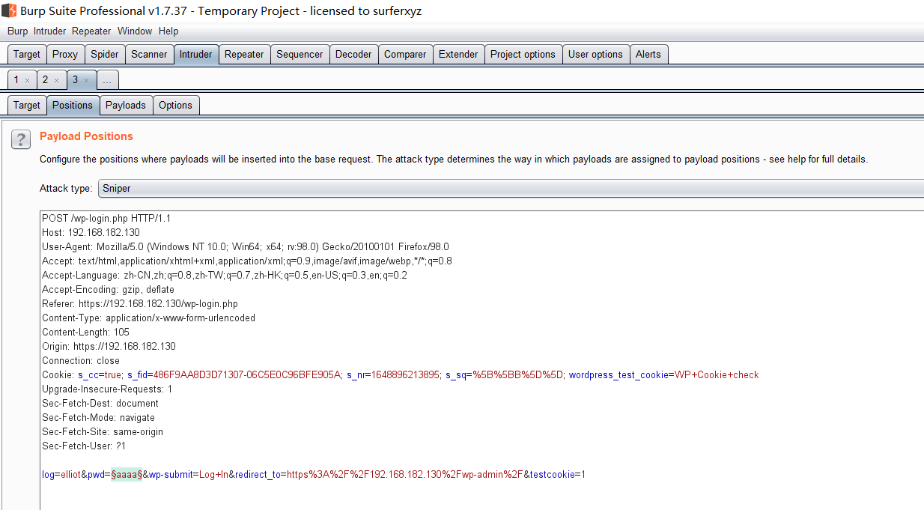
Task: Open the Attack type Sniper dropdown
Action: click(511, 188)
